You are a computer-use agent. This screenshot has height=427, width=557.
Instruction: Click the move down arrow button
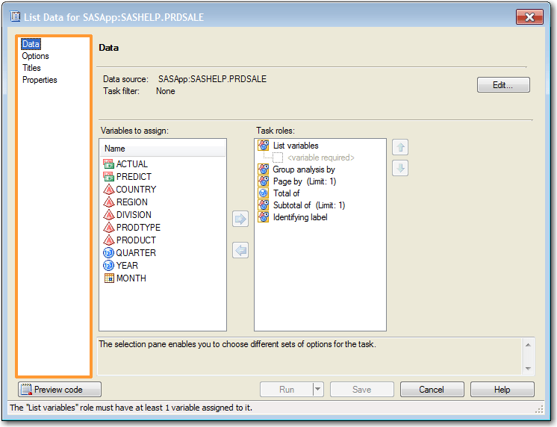400,169
